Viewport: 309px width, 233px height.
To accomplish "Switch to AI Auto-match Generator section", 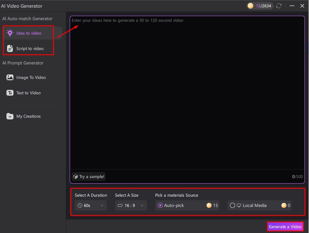I will pyautogui.click(x=28, y=19).
